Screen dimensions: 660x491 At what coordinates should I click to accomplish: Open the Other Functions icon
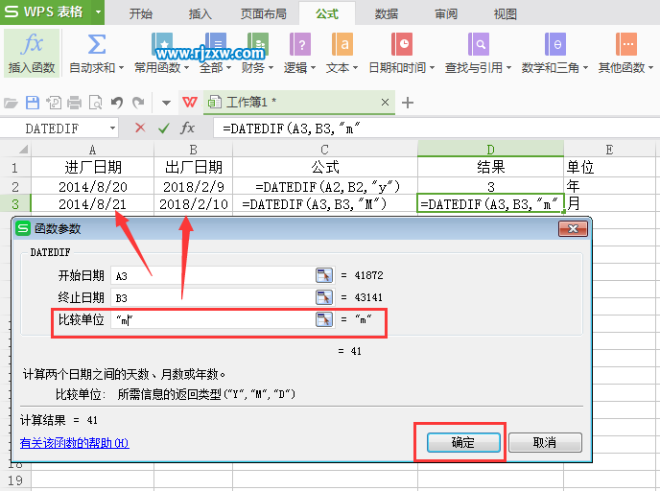(625, 44)
